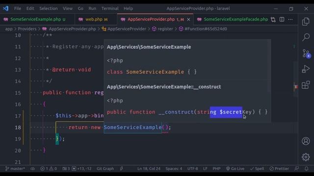Click the feedback icon in status bar
Screen dimensions: 314x176
[x=297, y=169]
